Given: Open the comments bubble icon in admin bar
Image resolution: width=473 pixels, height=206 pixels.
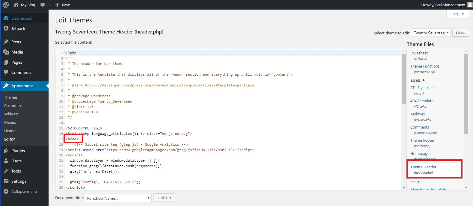Looking at the screenshot, I should pyautogui.click(x=43, y=5).
